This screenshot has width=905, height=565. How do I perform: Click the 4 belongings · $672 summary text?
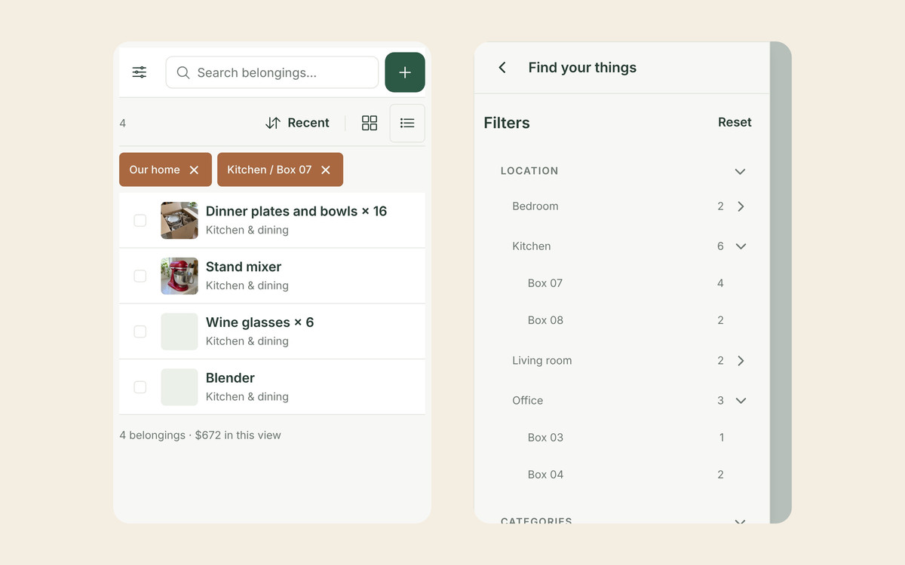coord(200,435)
